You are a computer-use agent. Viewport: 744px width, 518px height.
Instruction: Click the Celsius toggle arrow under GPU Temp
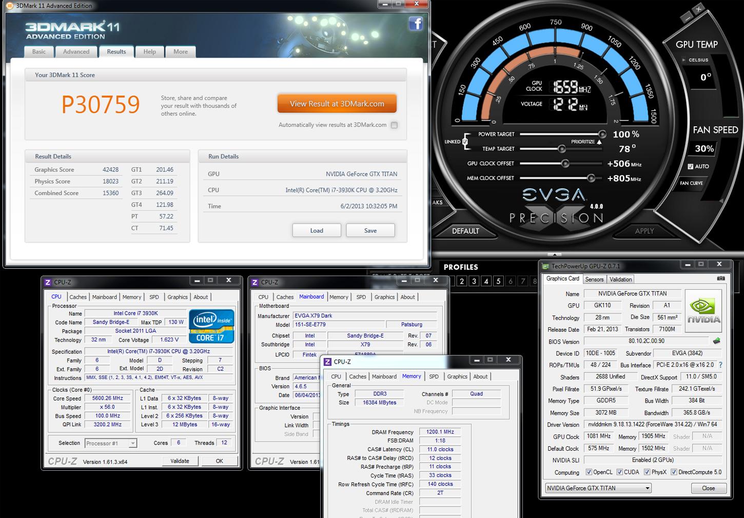(x=683, y=60)
